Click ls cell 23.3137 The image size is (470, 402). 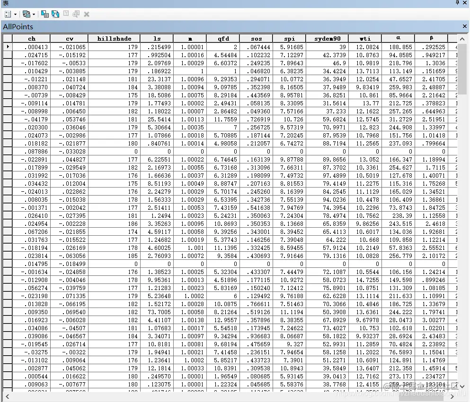(x=157, y=79)
